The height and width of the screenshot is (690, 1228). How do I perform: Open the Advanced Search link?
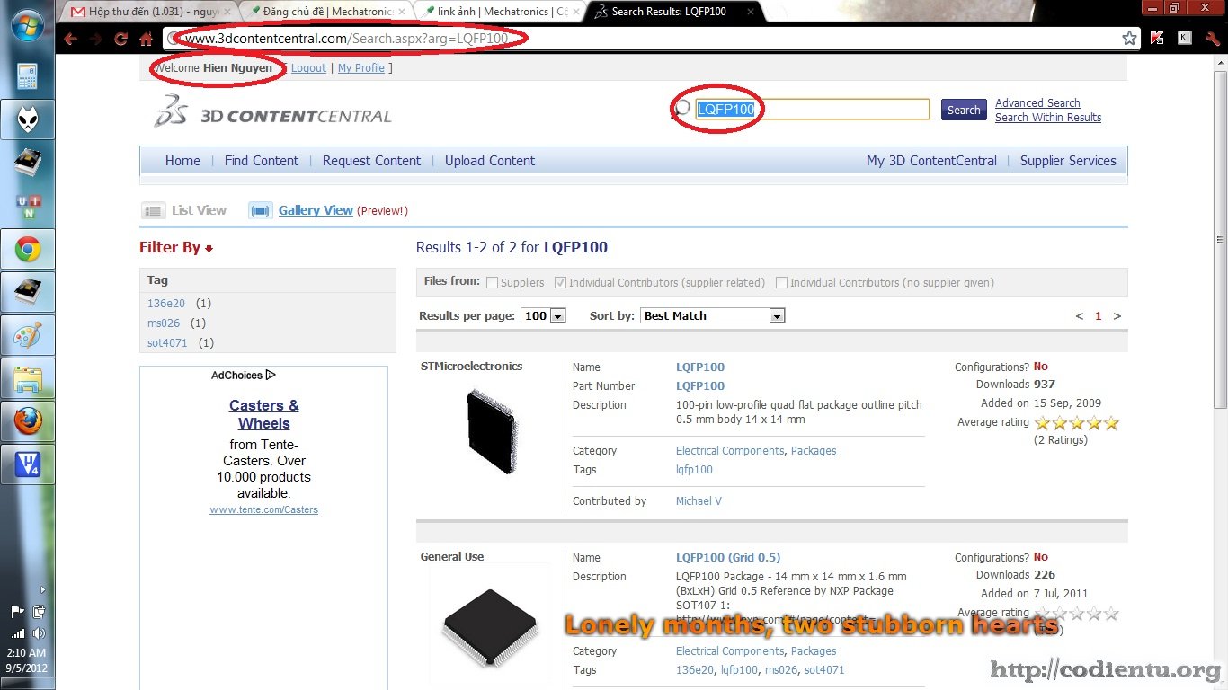point(1037,103)
